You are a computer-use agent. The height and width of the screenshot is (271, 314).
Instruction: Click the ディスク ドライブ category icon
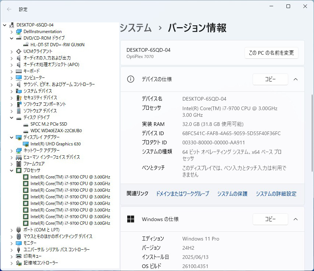click(19, 118)
